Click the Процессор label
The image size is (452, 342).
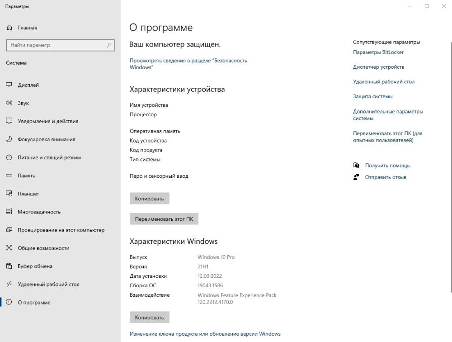(143, 114)
